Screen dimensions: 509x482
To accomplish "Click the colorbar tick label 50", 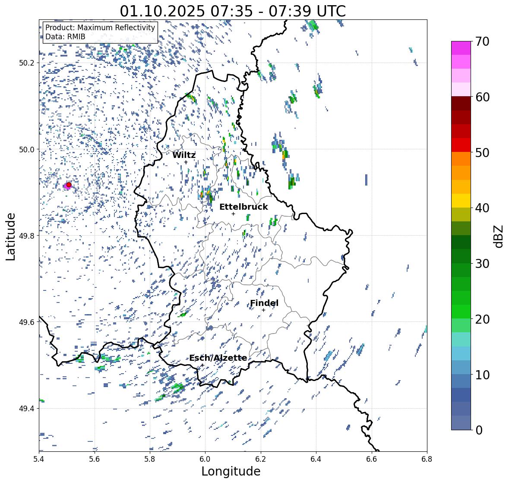I will [x=482, y=153].
